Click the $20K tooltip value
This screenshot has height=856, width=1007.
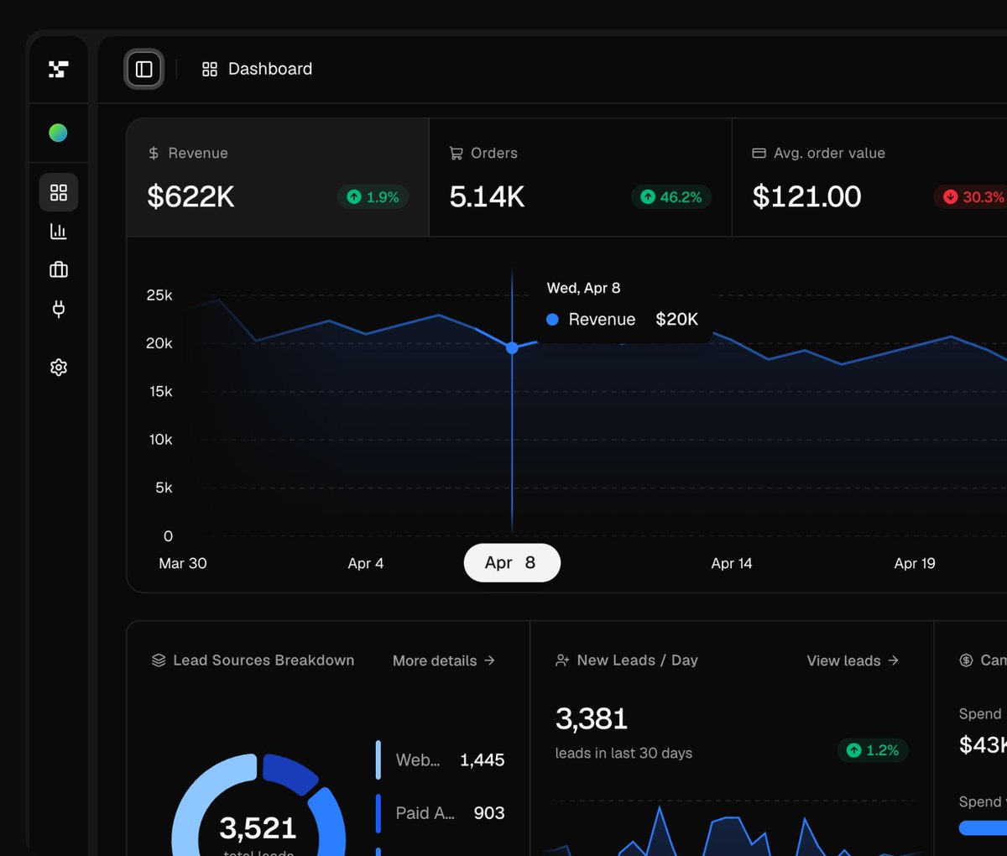coord(677,319)
